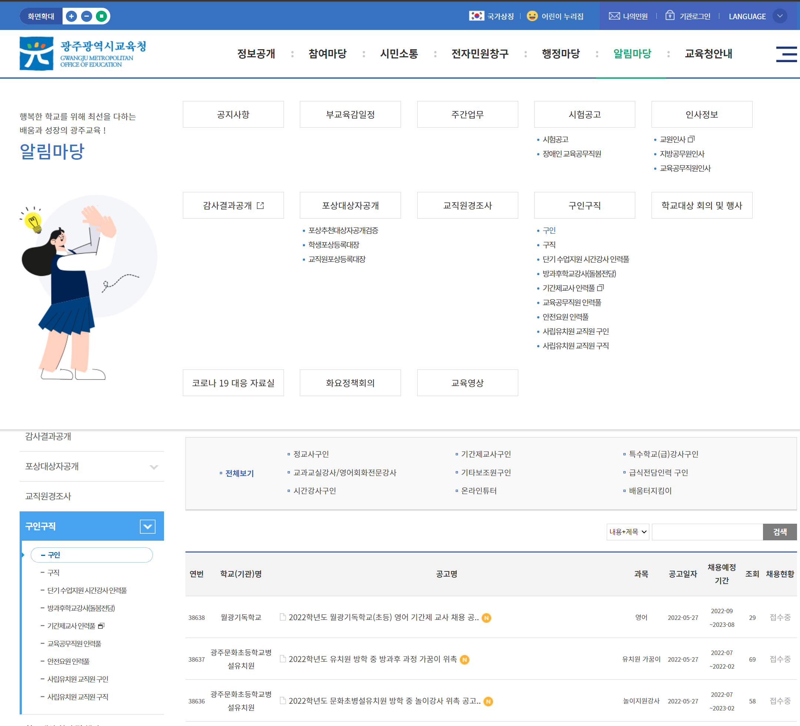Viewport: 800px width, 726px height.
Task: Open the hamburger full menu icon
Action: (786, 54)
